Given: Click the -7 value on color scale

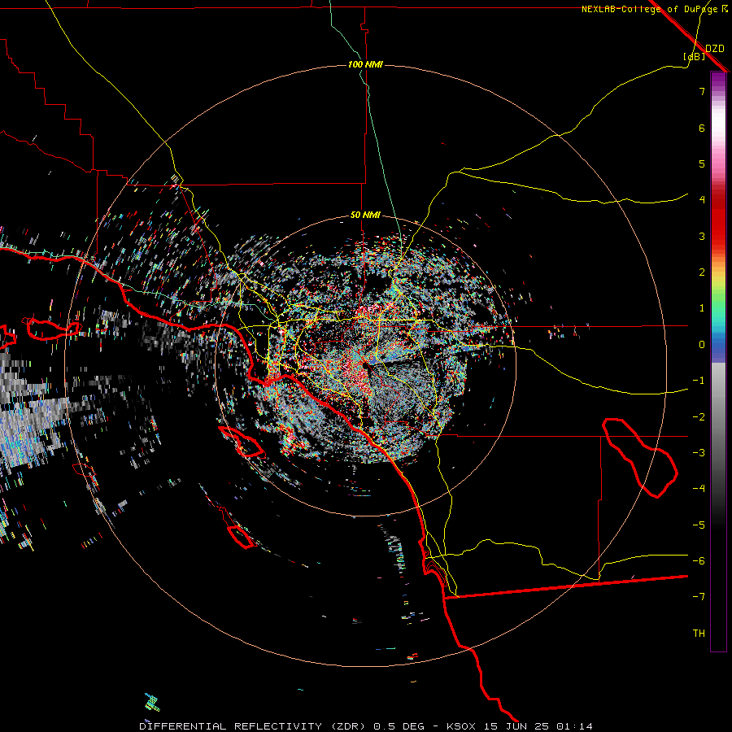Looking at the screenshot, I should (699, 597).
